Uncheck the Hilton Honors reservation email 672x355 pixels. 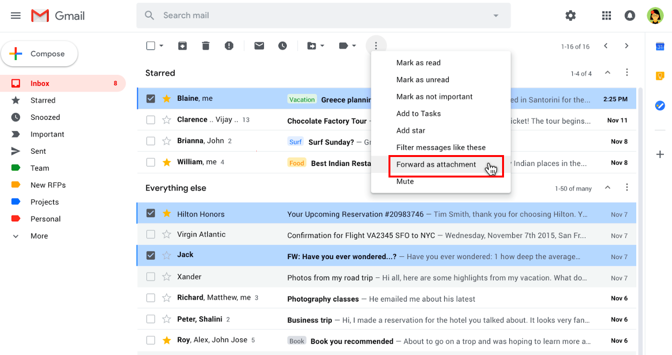[151, 213]
